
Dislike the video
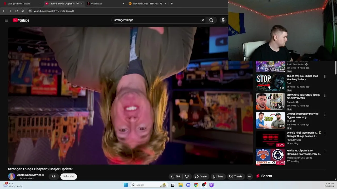(x=187, y=176)
